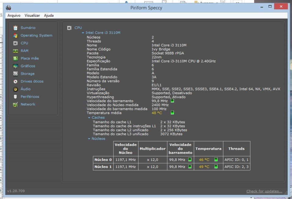This screenshot has width=292, height=199.
Task: Select the Placa mãe motherboard icon
Action: [x=16, y=58]
